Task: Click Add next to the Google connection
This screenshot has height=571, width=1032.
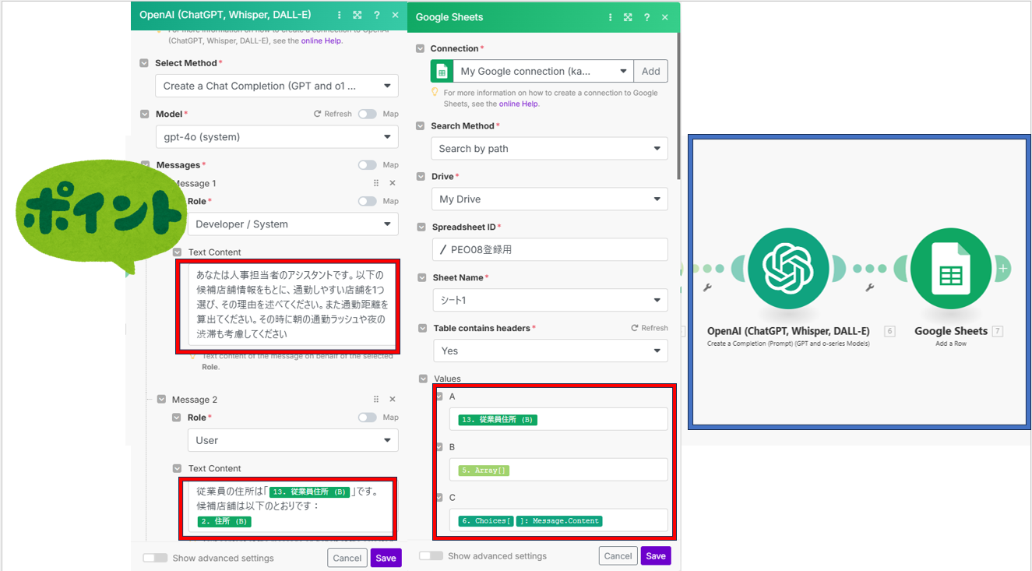Action: (651, 71)
